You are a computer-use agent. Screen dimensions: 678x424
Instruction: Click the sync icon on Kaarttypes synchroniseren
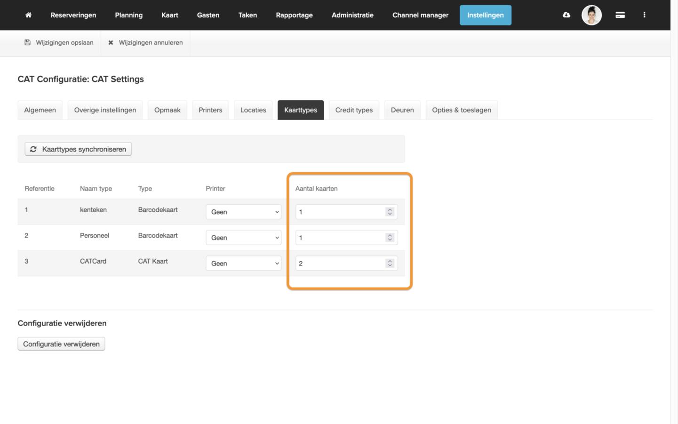[33, 149]
